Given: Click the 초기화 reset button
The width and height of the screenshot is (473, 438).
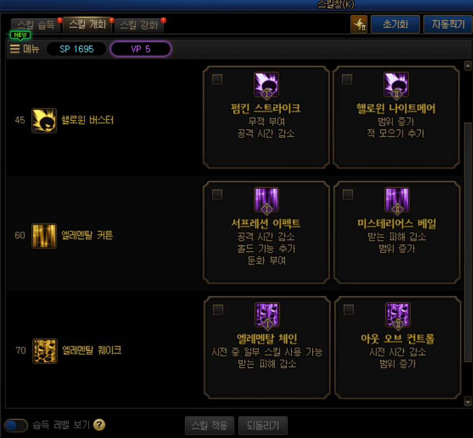Looking at the screenshot, I should coord(395,24).
